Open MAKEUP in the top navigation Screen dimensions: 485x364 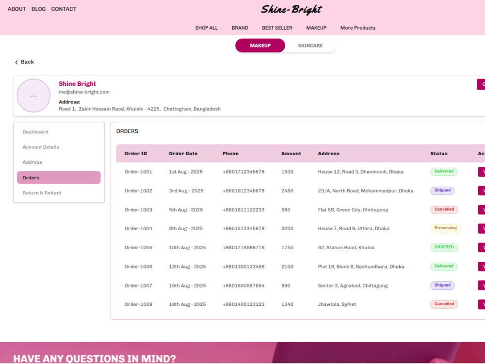(x=316, y=28)
